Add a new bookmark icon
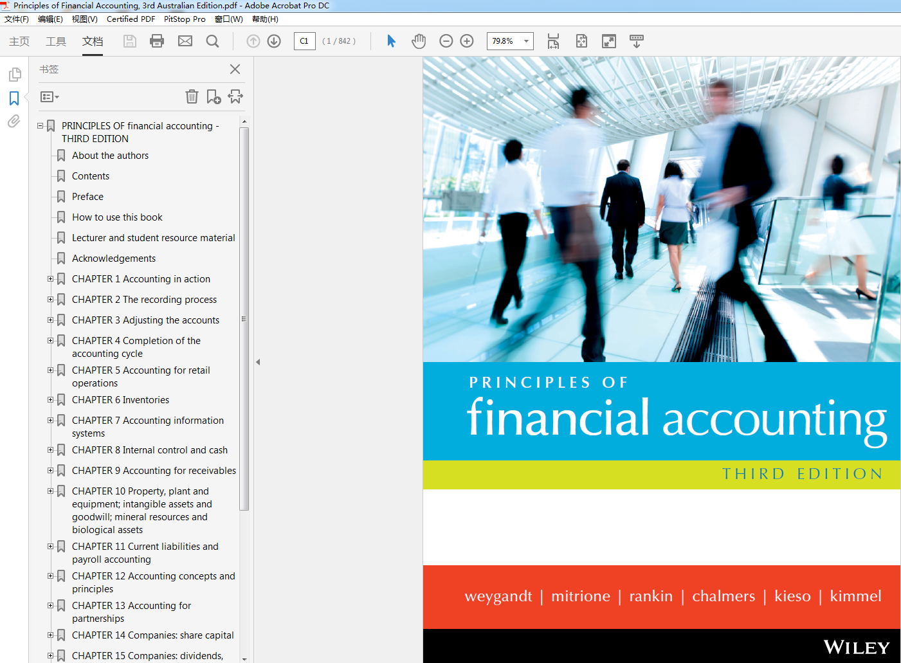The width and height of the screenshot is (901, 663). point(214,96)
